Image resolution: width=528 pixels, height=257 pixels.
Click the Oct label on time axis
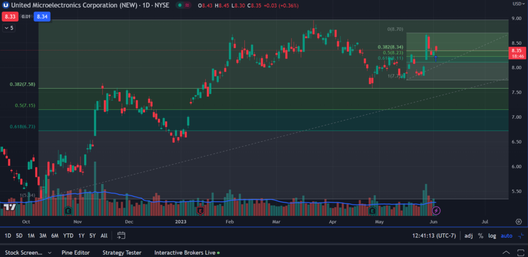point(26,221)
